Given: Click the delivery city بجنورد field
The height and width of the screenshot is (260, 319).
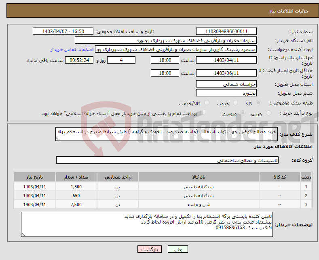Looking at the screenshot, I should [226, 93].
